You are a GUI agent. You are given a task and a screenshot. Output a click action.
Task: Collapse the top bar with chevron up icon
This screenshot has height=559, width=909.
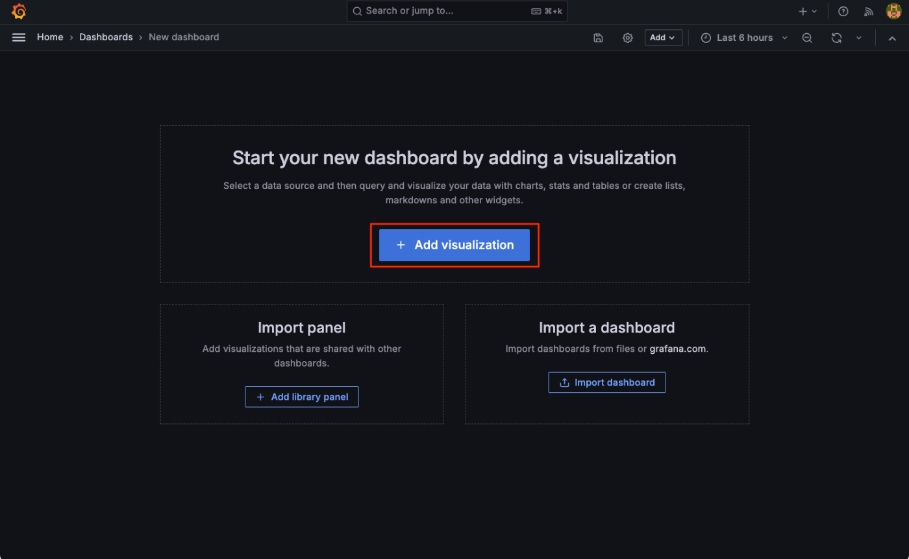click(892, 38)
